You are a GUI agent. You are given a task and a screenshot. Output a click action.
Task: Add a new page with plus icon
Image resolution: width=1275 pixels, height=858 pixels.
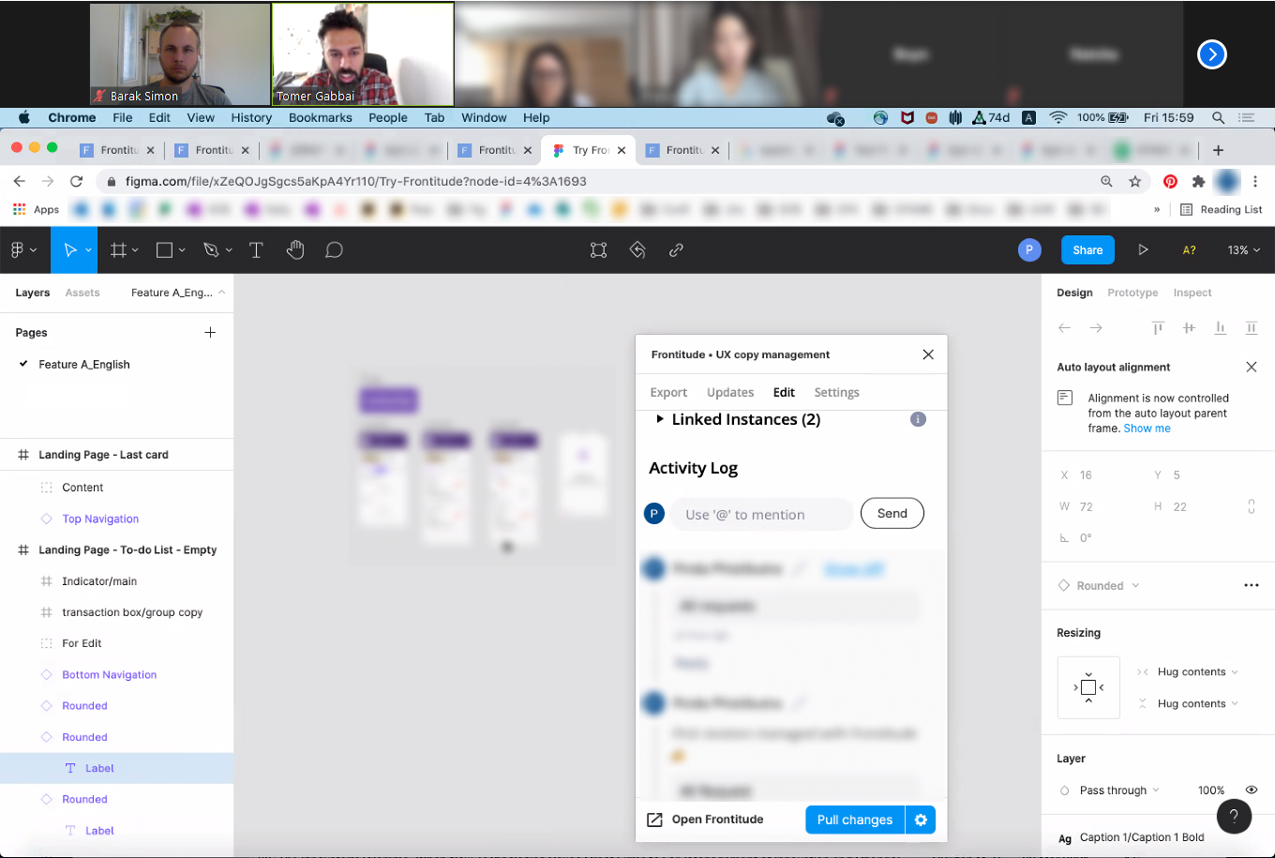tap(210, 332)
